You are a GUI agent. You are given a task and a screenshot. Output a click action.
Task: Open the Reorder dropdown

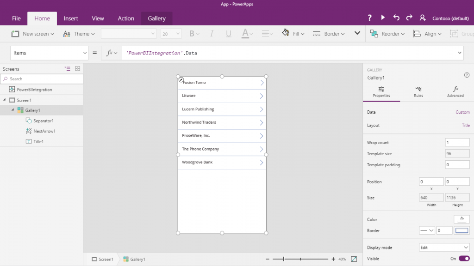[x=388, y=33]
